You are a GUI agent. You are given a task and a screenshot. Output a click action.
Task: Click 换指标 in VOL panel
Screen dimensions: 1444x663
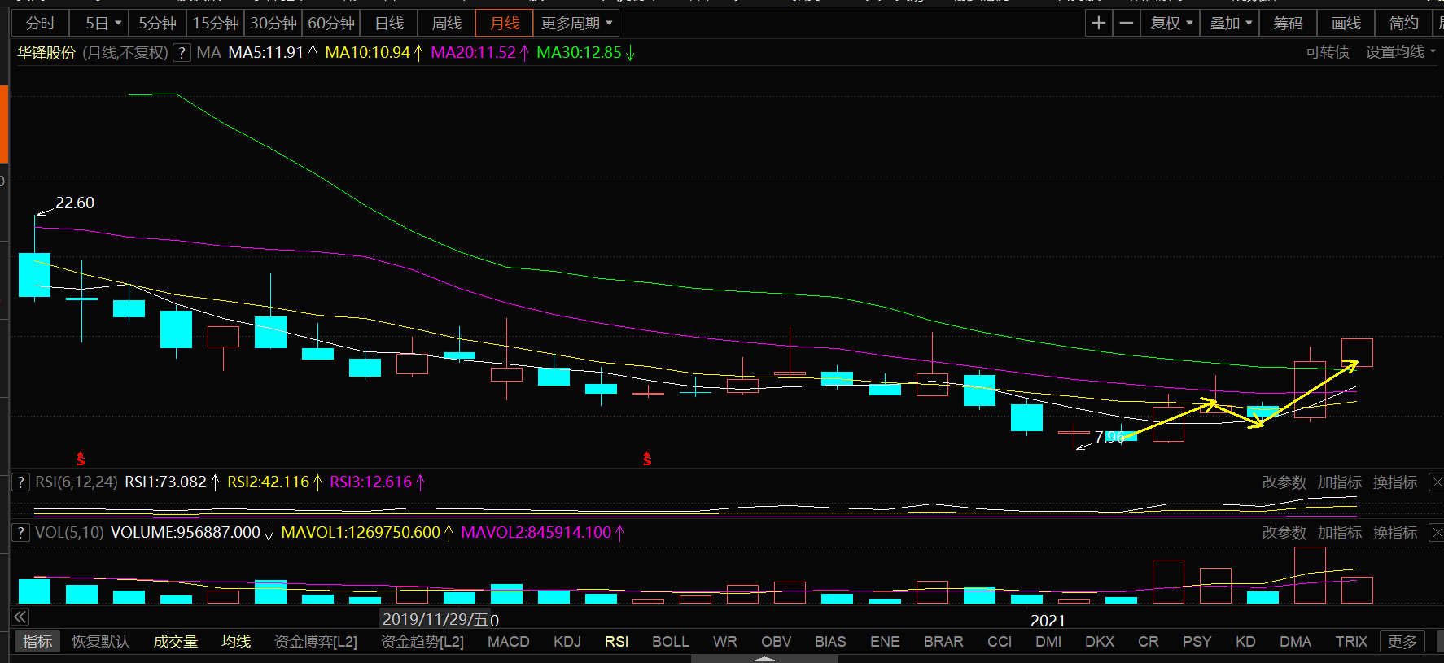click(x=1395, y=533)
